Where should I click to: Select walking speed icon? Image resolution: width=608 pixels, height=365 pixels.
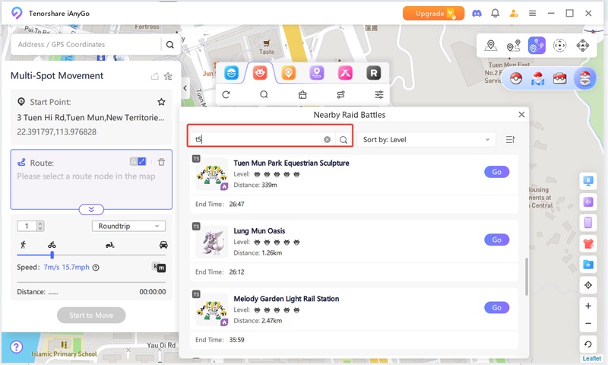(24, 245)
